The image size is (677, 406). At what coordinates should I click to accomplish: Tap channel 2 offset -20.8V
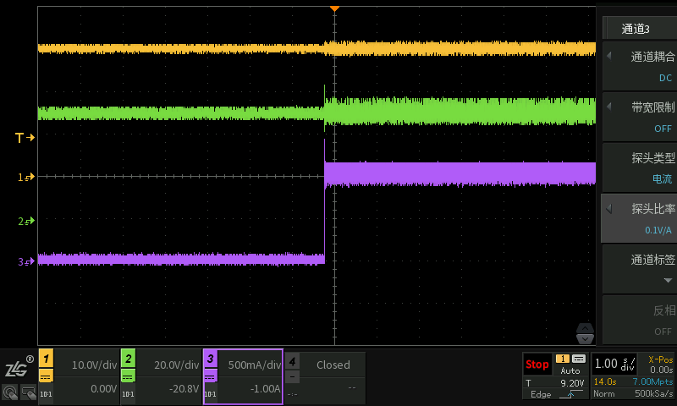[x=184, y=389]
